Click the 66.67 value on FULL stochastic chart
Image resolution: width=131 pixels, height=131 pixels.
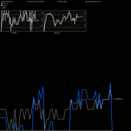tap(82, 17)
